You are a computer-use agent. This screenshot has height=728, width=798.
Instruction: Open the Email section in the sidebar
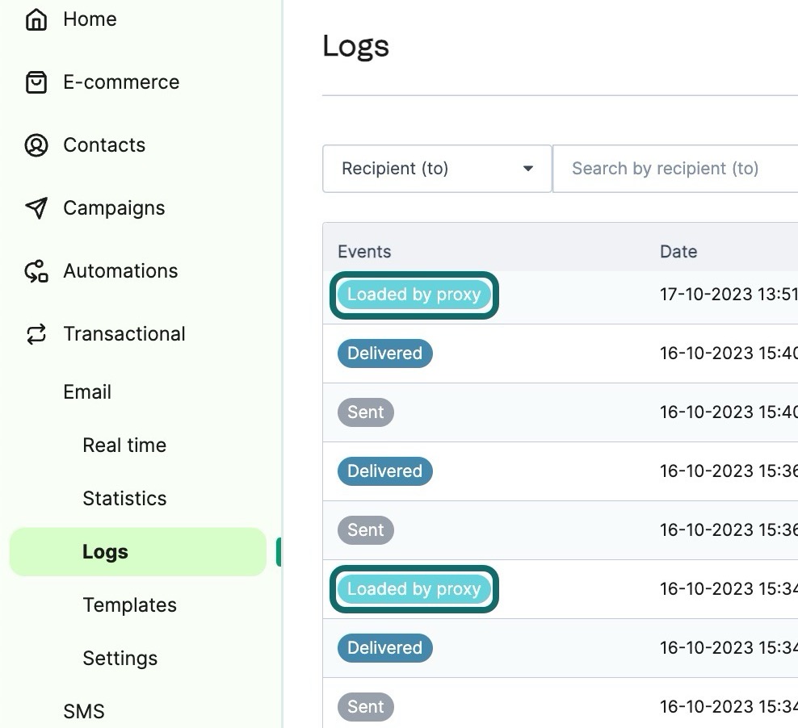pyautogui.click(x=86, y=391)
